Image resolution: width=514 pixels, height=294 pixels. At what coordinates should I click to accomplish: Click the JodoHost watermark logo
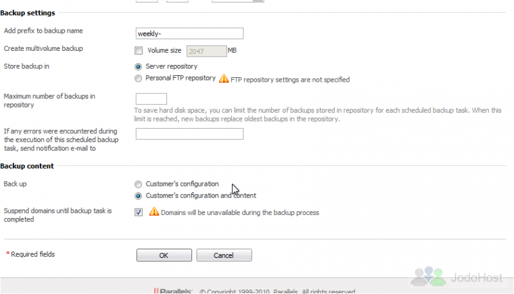point(457,276)
